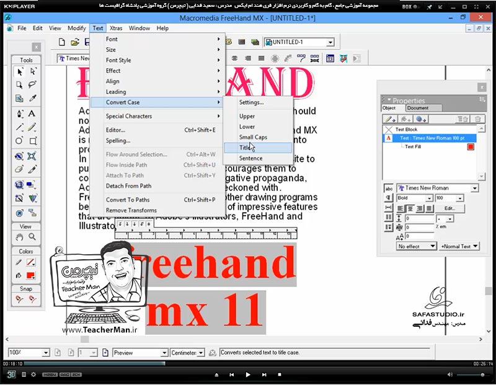The image size is (496, 385).
Task: Toggle the columns settings button in Properties
Action: pyautogui.click(x=389, y=218)
